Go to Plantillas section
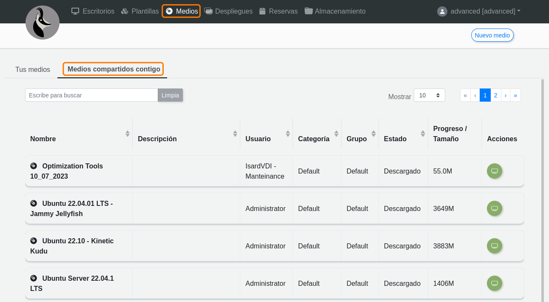The width and height of the screenshot is (549, 302). point(140,11)
